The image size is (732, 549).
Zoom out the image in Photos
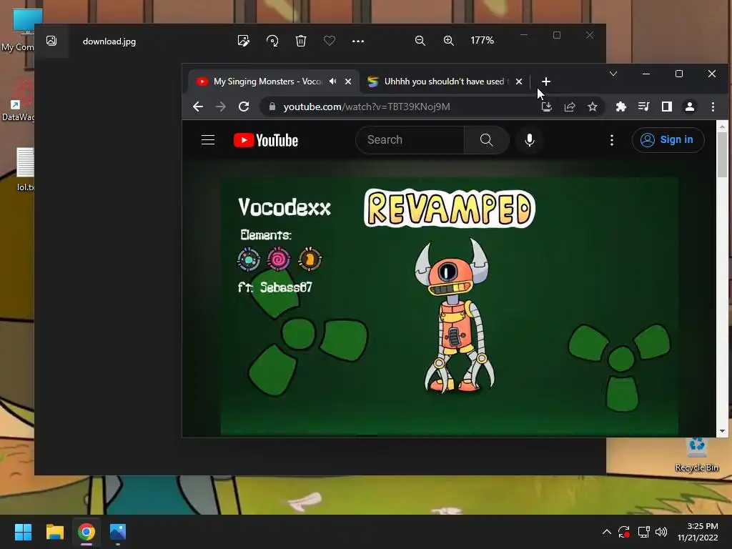coord(420,41)
